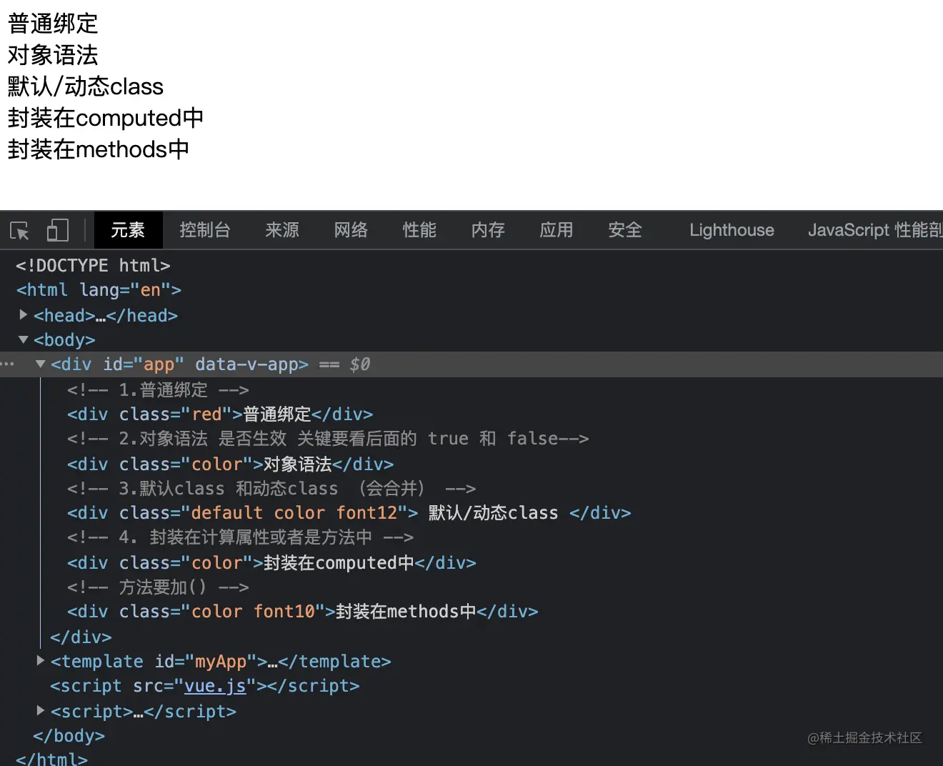Viewport: 943px width, 766px height.
Task: Select the closing </div> tag of app
Action: click(x=81, y=637)
